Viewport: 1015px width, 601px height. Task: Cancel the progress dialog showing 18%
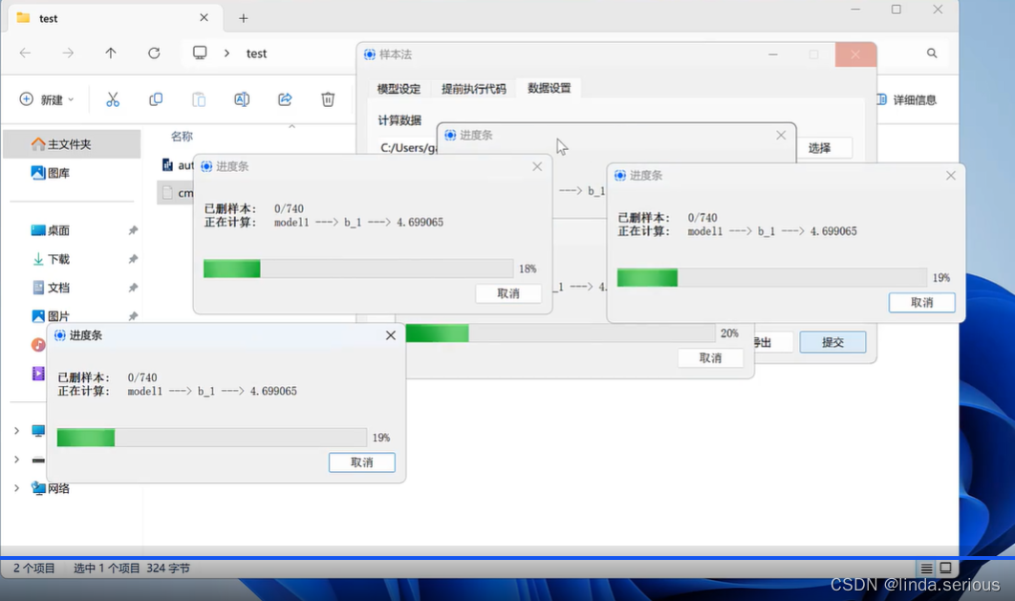pyautogui.click(x=508, y=293)
